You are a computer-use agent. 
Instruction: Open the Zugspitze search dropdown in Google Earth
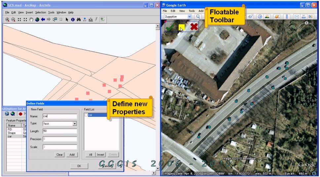tap(190, 17)
